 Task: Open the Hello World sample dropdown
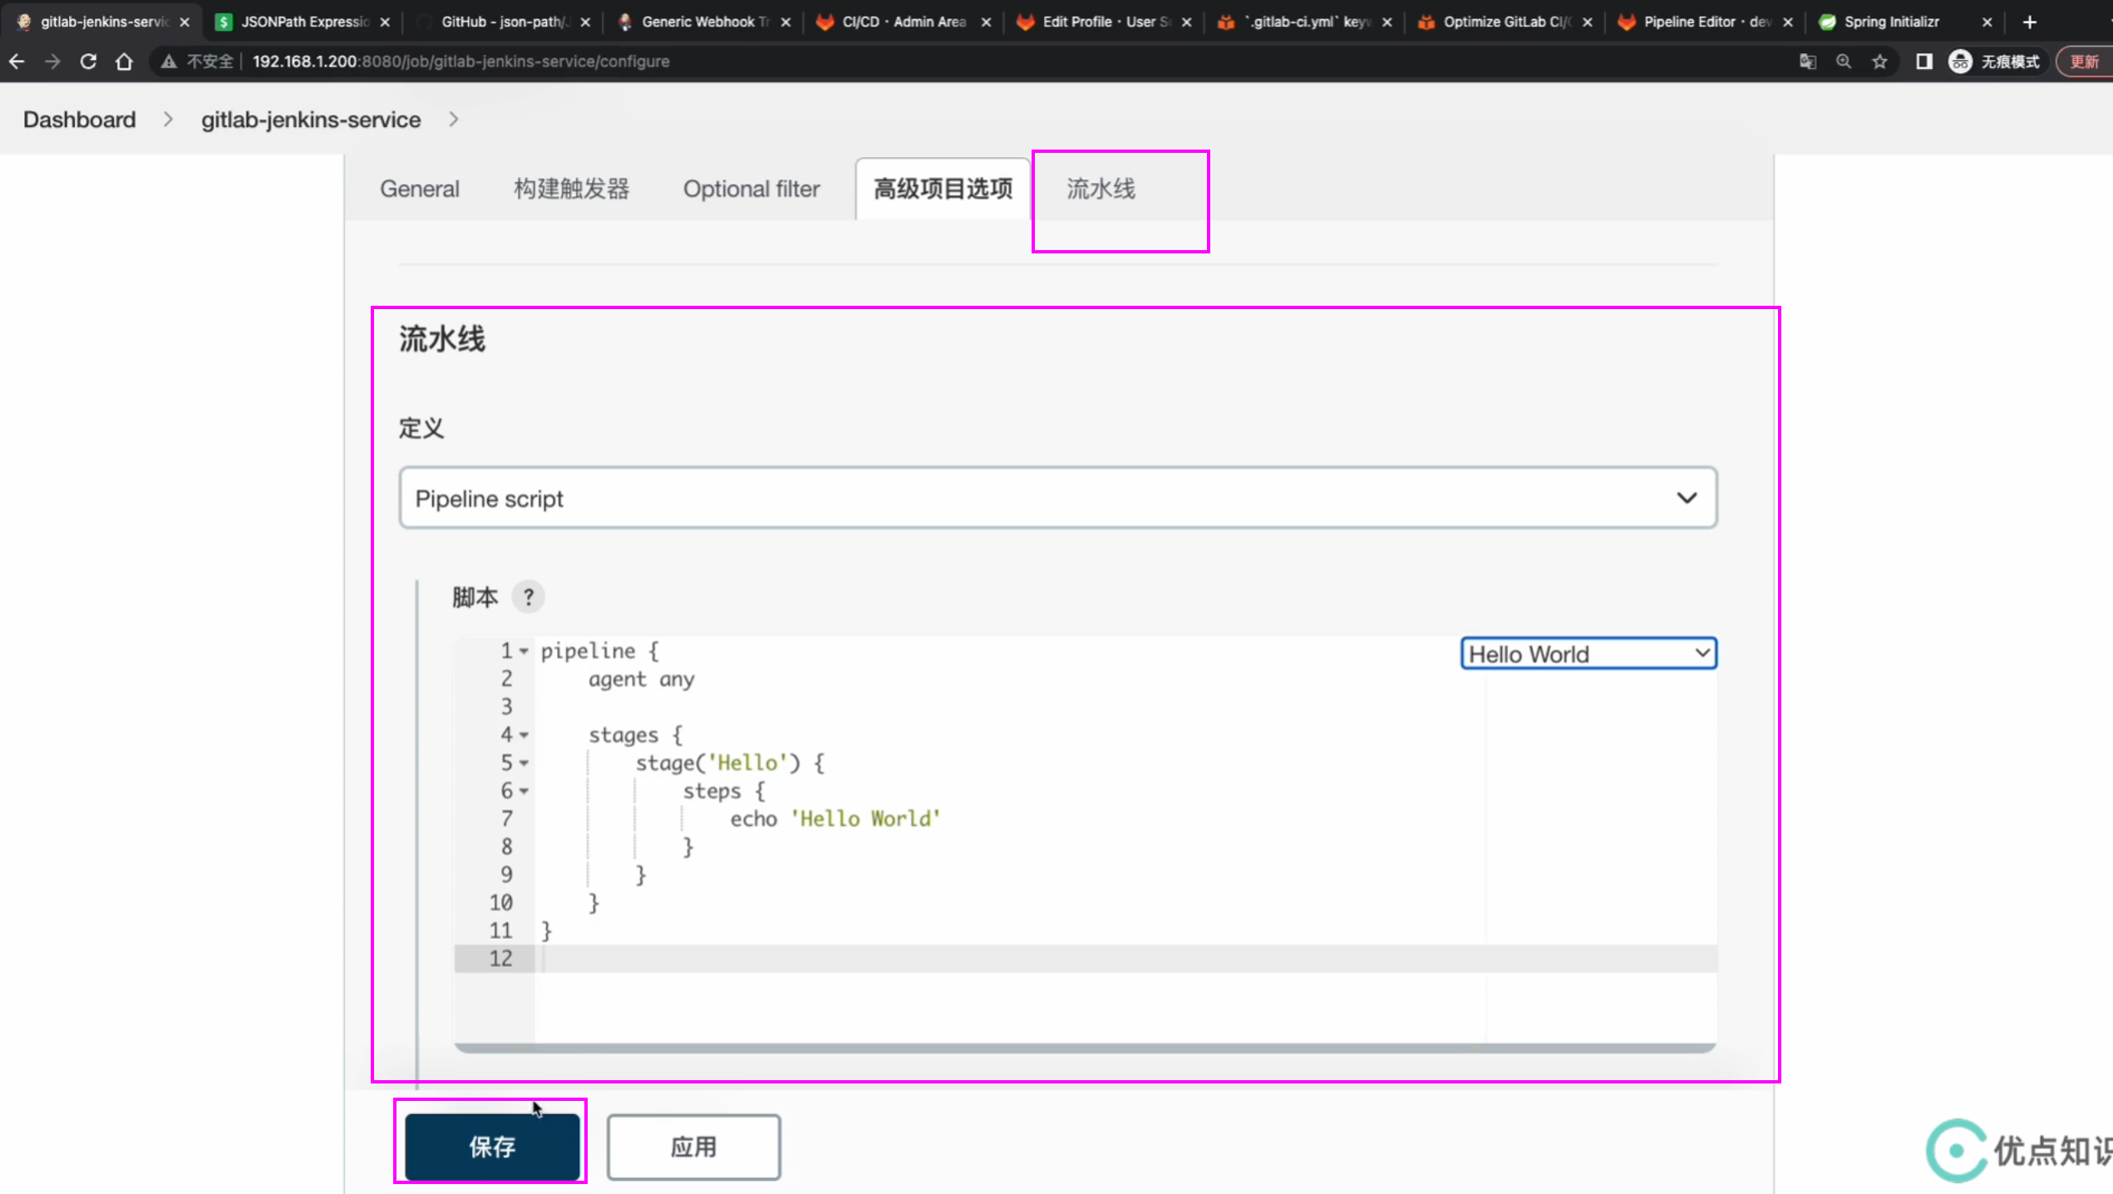(1588, 654)
